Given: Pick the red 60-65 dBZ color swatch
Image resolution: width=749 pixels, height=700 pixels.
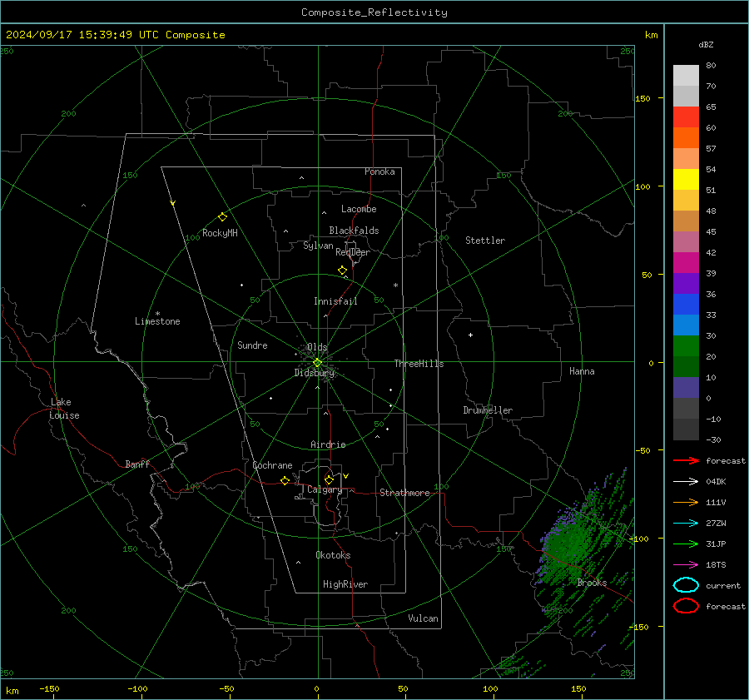Looking at the screenshot, I should point(686,117).
